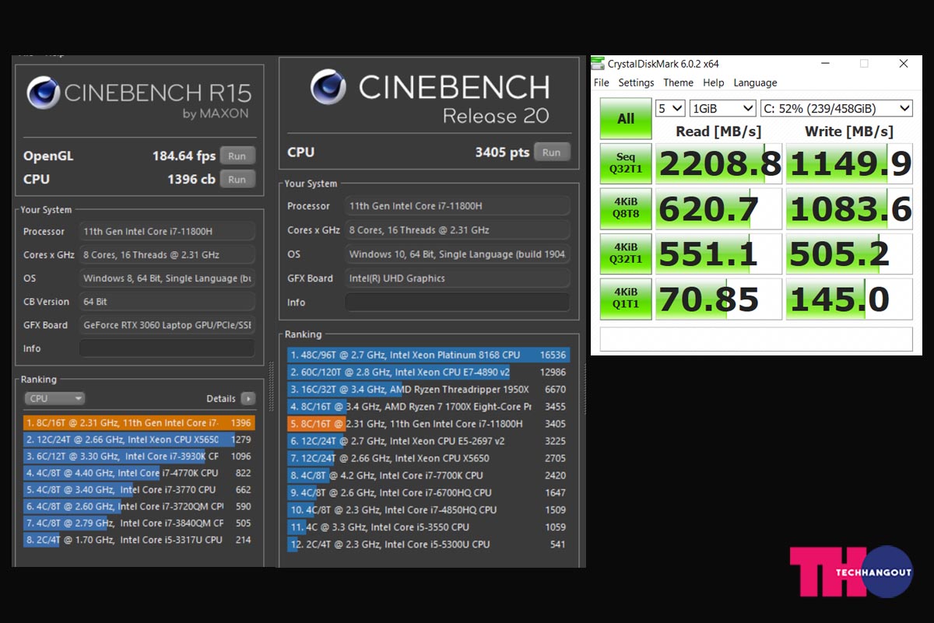This screenshot has width=934, height=623.
Task: Select the Core i7-4850HQ row in R20 ranking
Action: coord(428,510)
